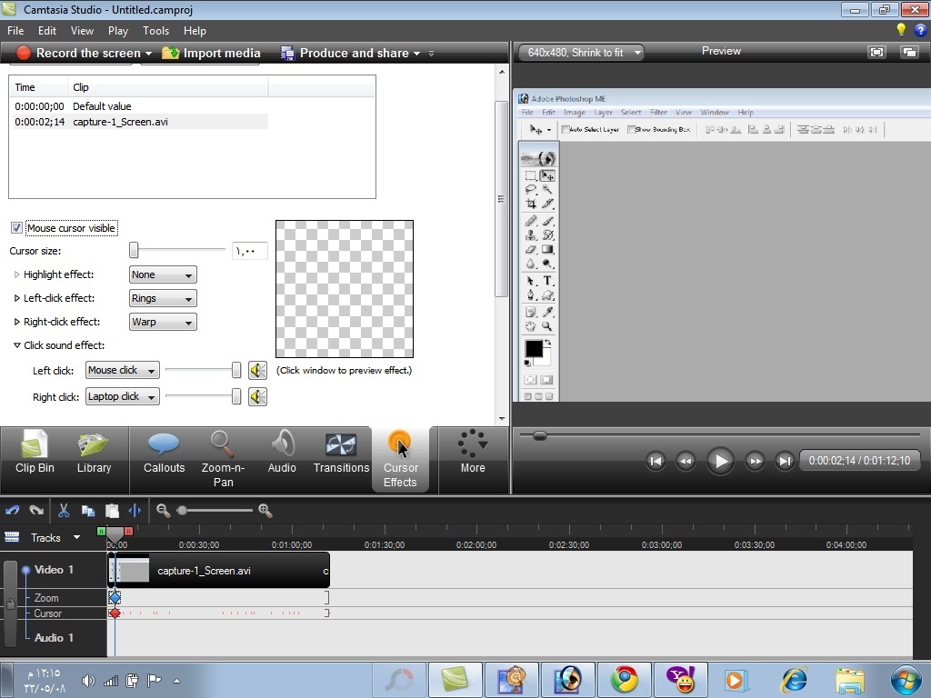The image size is (931, 698).
Task: Open the Callouts tab
Action: (x=164, y=454)
